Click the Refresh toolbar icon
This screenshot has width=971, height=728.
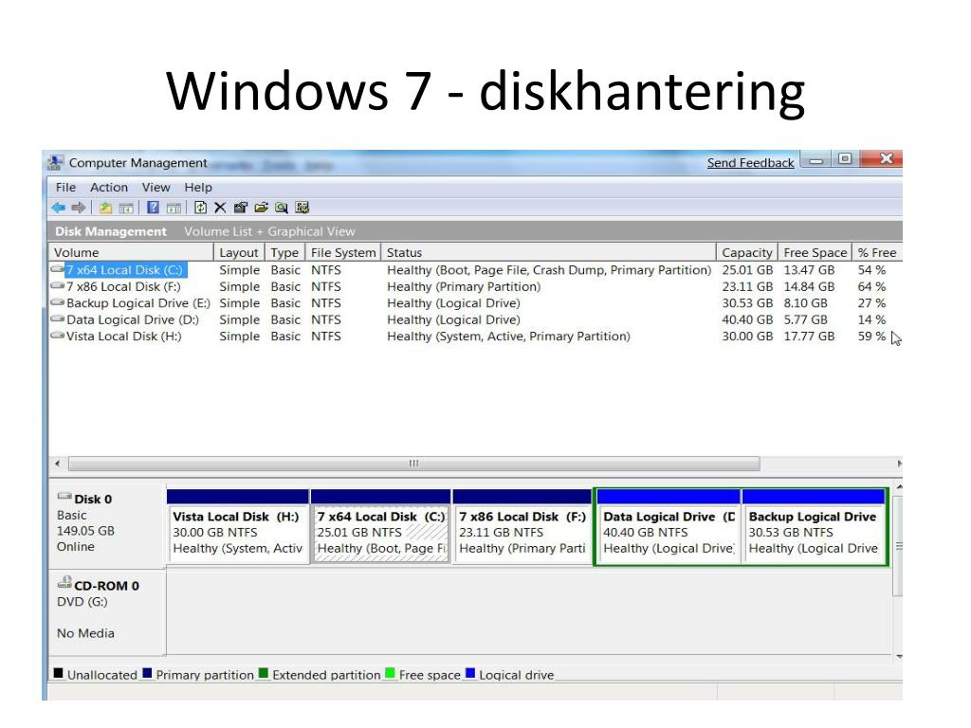point(200,208)
